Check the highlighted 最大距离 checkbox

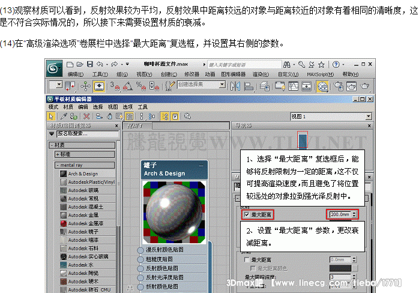coord(247,214)
